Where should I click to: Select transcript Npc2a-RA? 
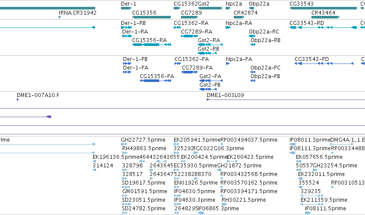point(228,27)
